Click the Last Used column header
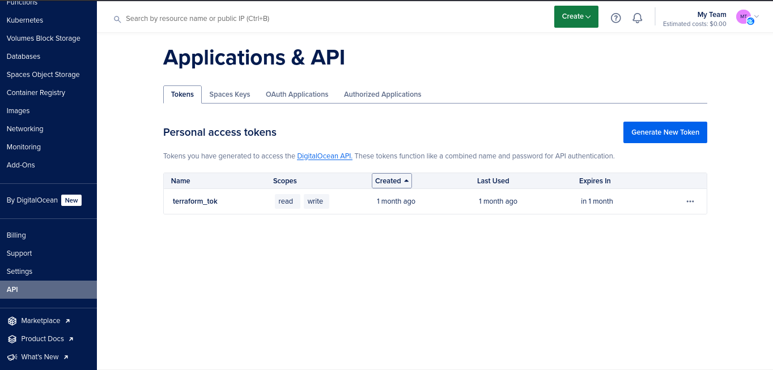 tap(493, 181)
